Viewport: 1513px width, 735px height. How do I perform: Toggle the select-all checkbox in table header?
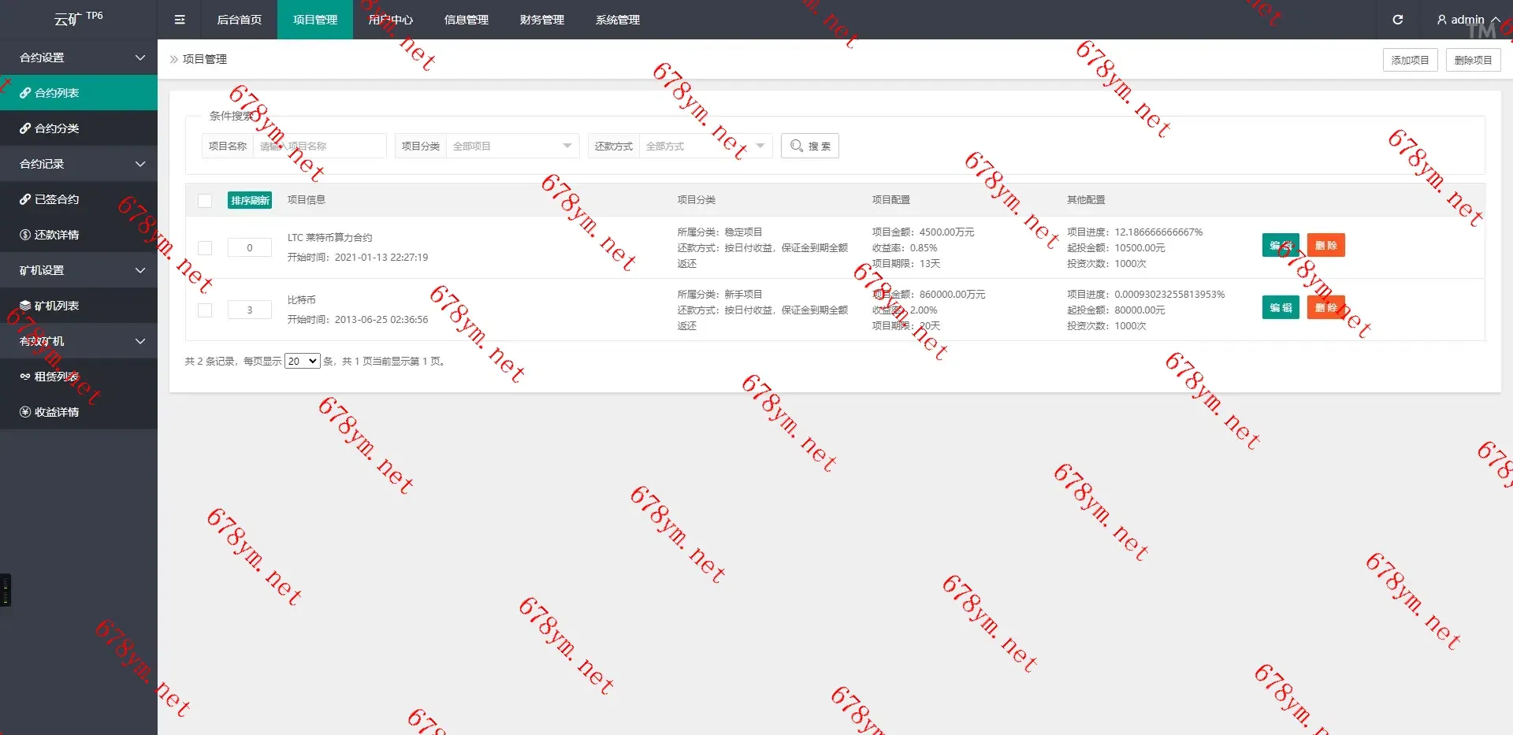coord(205,200)
